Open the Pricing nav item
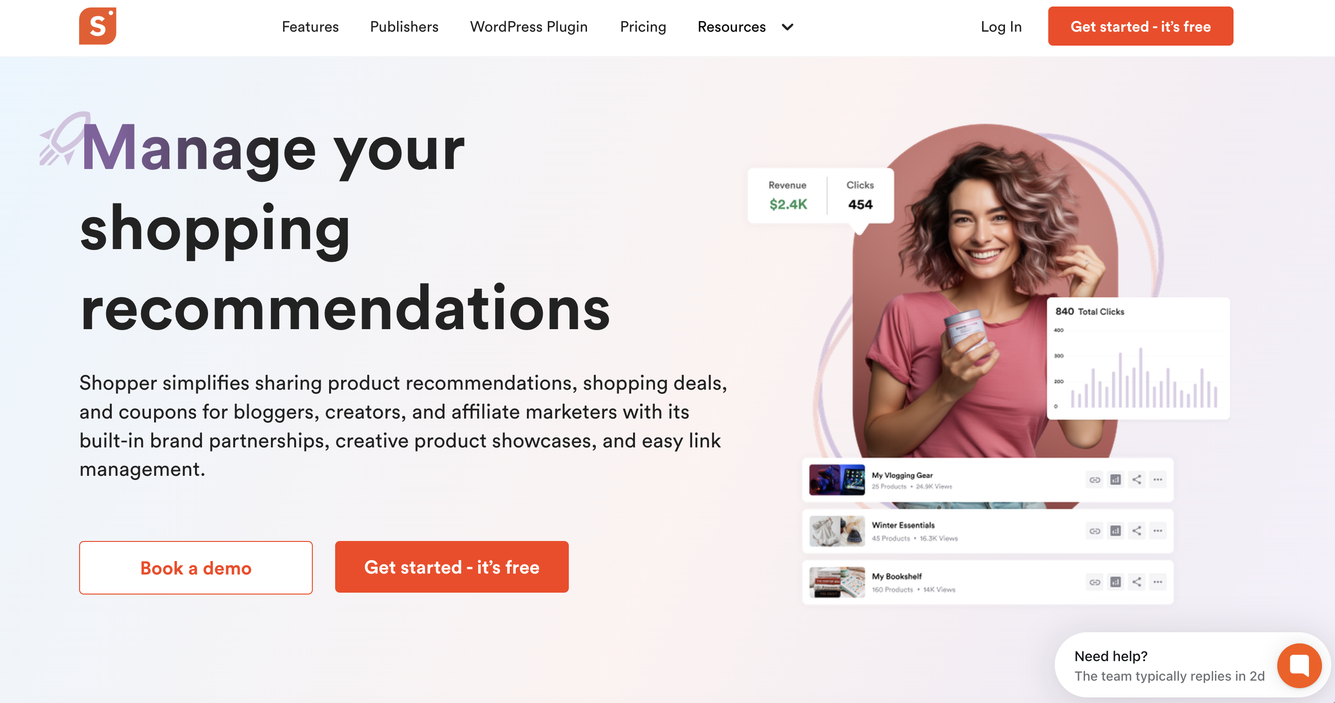Image resolution: width=1335 pixels, height=703 pixels. click(x=643, y=27)
